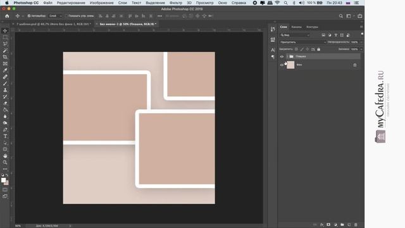Open the Редактирование menu
This screenshot has height=228, width=405.
click(71, 3)
